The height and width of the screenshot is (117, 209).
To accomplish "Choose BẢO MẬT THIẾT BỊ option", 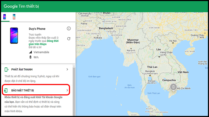I will (x=22, y=90).
